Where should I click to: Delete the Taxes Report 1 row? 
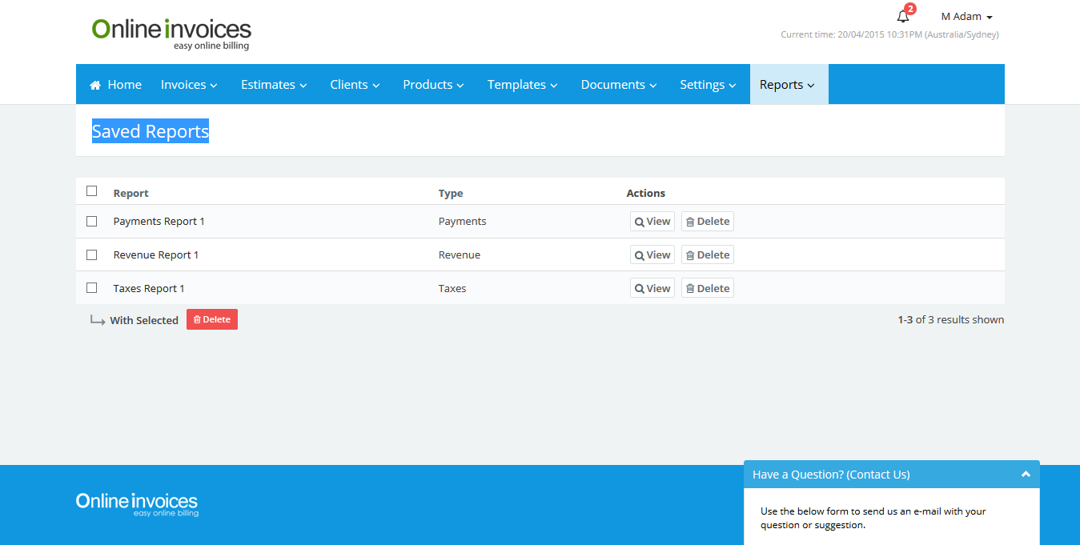(x=707, y=288)
